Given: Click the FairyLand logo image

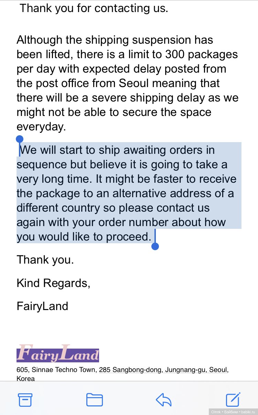Looking at the screenshot, I should pos(58,353).
